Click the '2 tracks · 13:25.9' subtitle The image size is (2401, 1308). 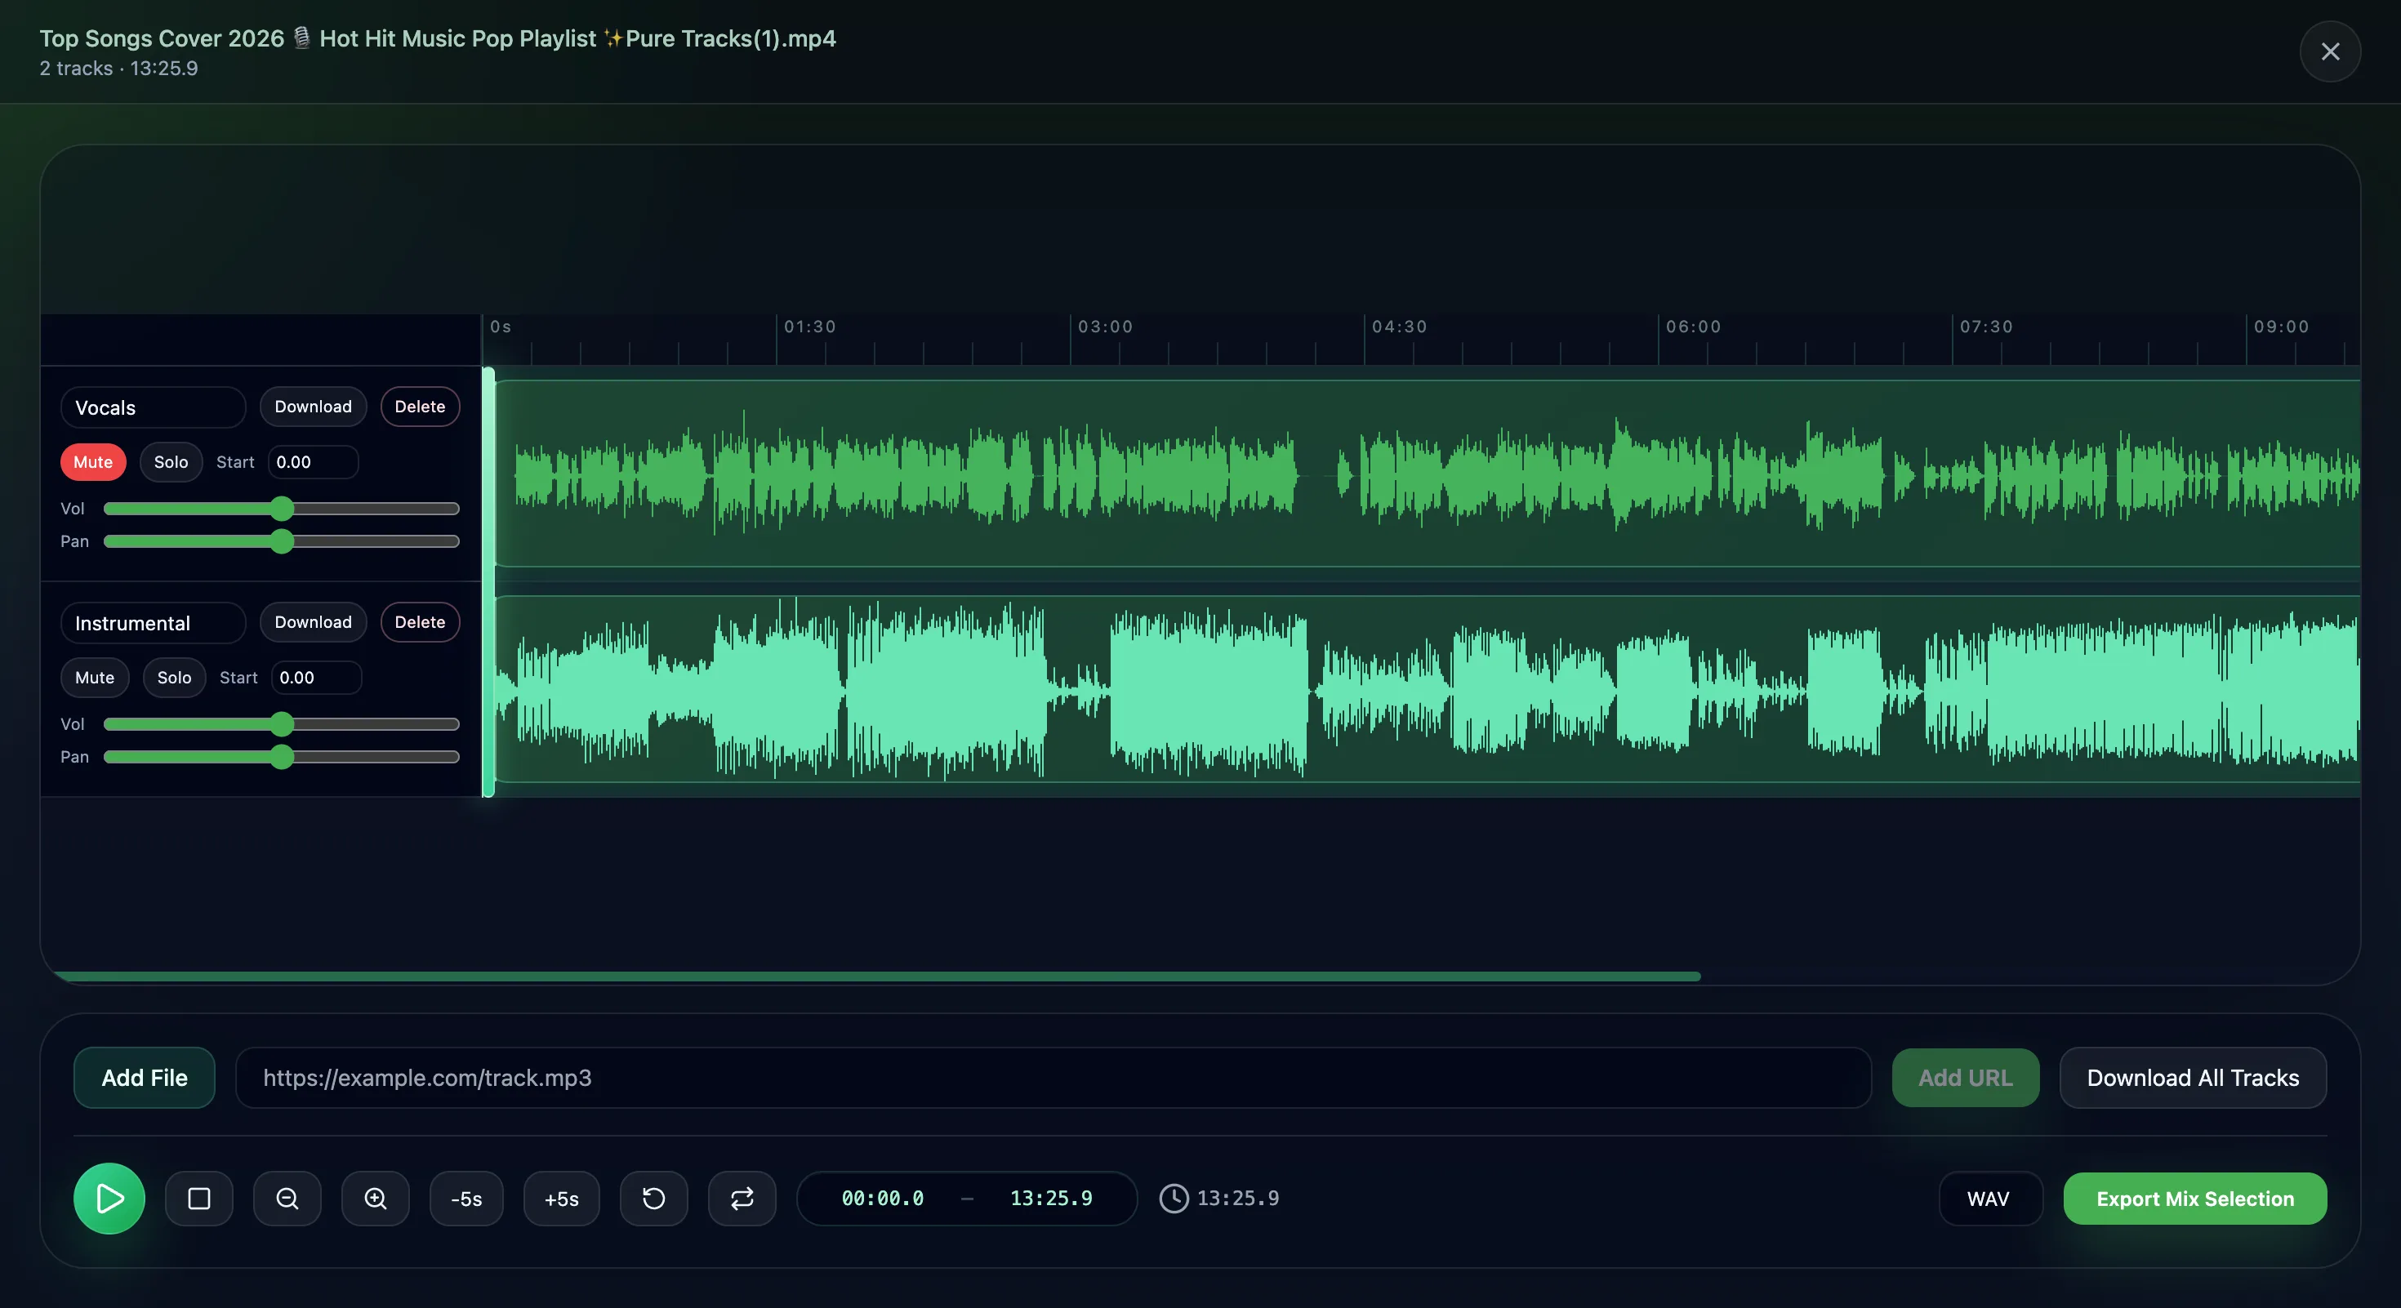[x=118, y=68]
